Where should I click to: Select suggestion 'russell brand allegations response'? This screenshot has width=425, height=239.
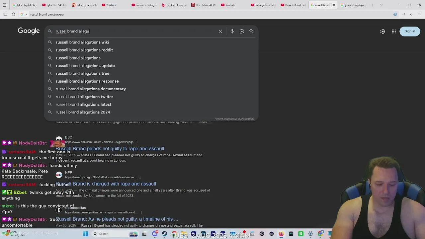tap(151, 81)
